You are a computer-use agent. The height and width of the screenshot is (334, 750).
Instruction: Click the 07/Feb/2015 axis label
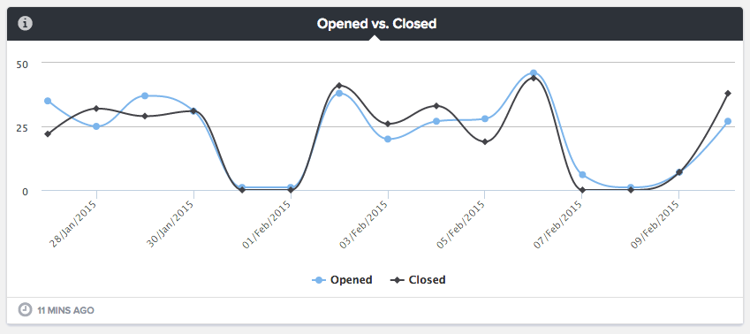(557, 224)
